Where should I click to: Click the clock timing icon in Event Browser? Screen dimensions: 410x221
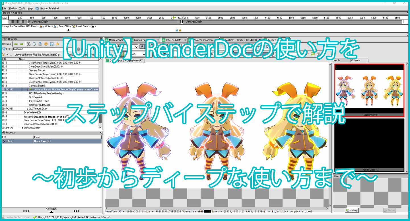click(34, 44)
